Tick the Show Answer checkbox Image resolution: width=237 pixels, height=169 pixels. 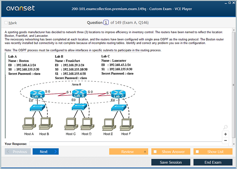(x=155, y=151)
